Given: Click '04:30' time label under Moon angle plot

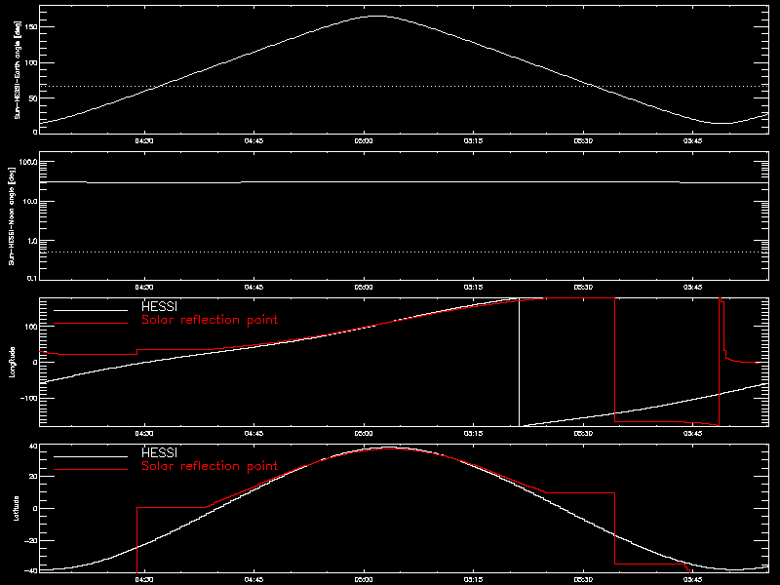Looking at the screenshot, I should coord(144,287).
